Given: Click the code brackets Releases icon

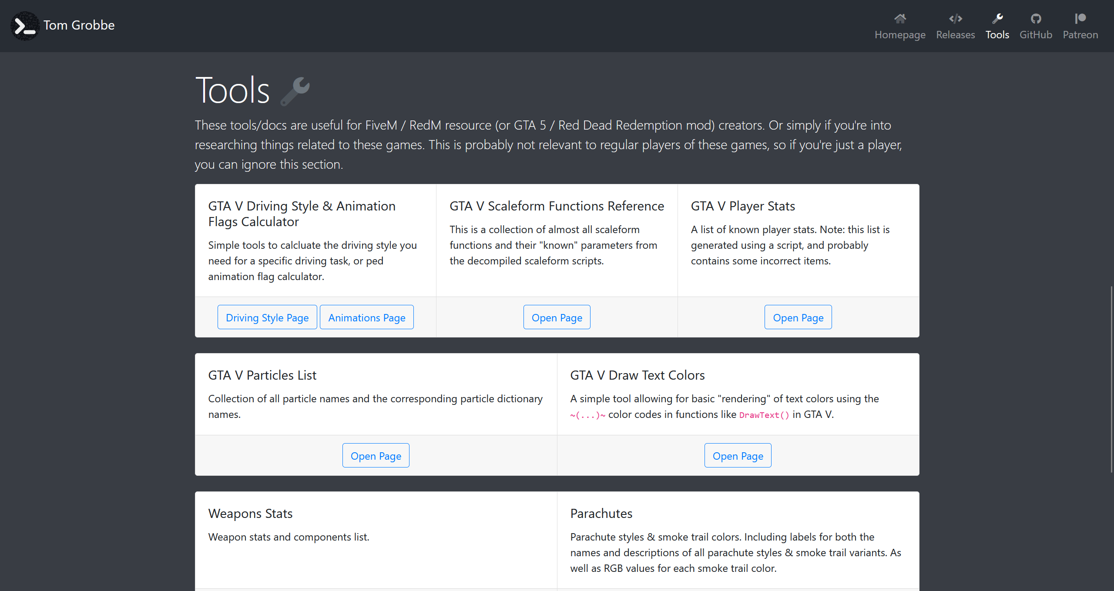Looking at the screenshot, I should pyautogui.click(x=956, y=18).
